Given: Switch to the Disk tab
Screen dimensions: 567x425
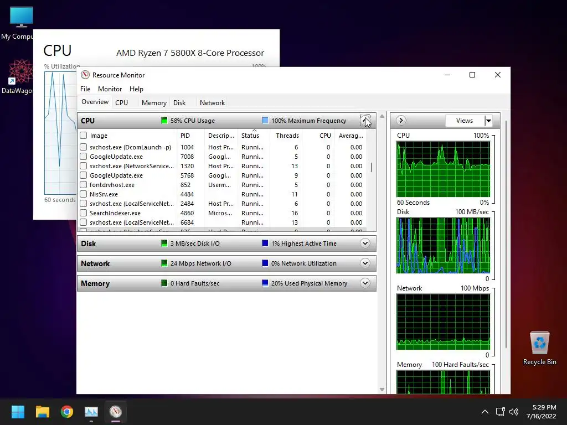Looking at the screenshot, I should pyautogui.click(x=179, y=102).
